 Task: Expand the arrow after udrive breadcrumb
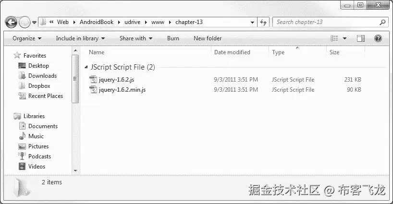click(x=146, y=22)
